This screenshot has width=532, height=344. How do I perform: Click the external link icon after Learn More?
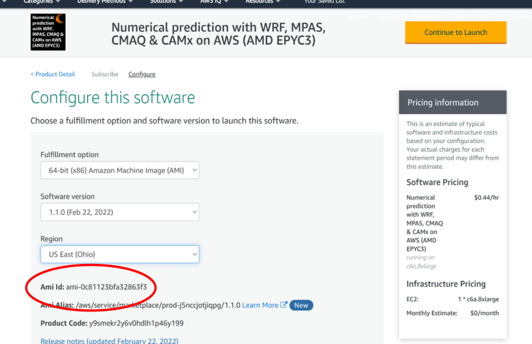click(x=284, y=305)
